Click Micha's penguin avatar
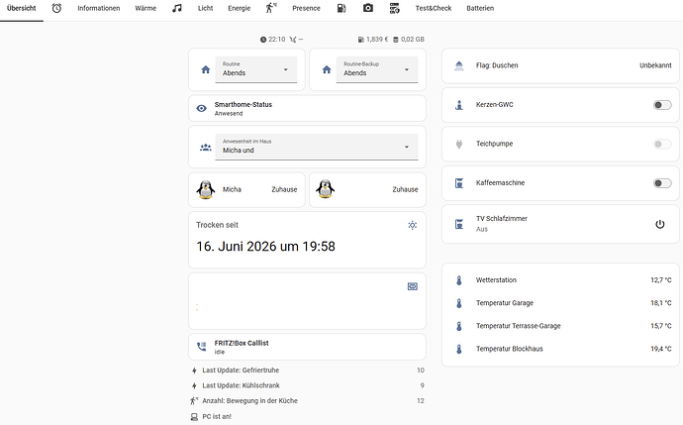 click(x=206, y=189)
